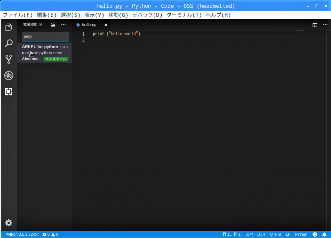Open the Source Control view
The width and height of the screenshot is (331, 238).
(x=8, y=59)
